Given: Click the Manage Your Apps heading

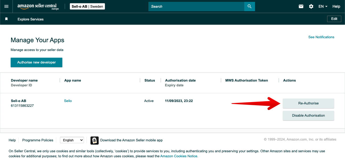Looking at the screenshot, I should [x=38, y=40].
